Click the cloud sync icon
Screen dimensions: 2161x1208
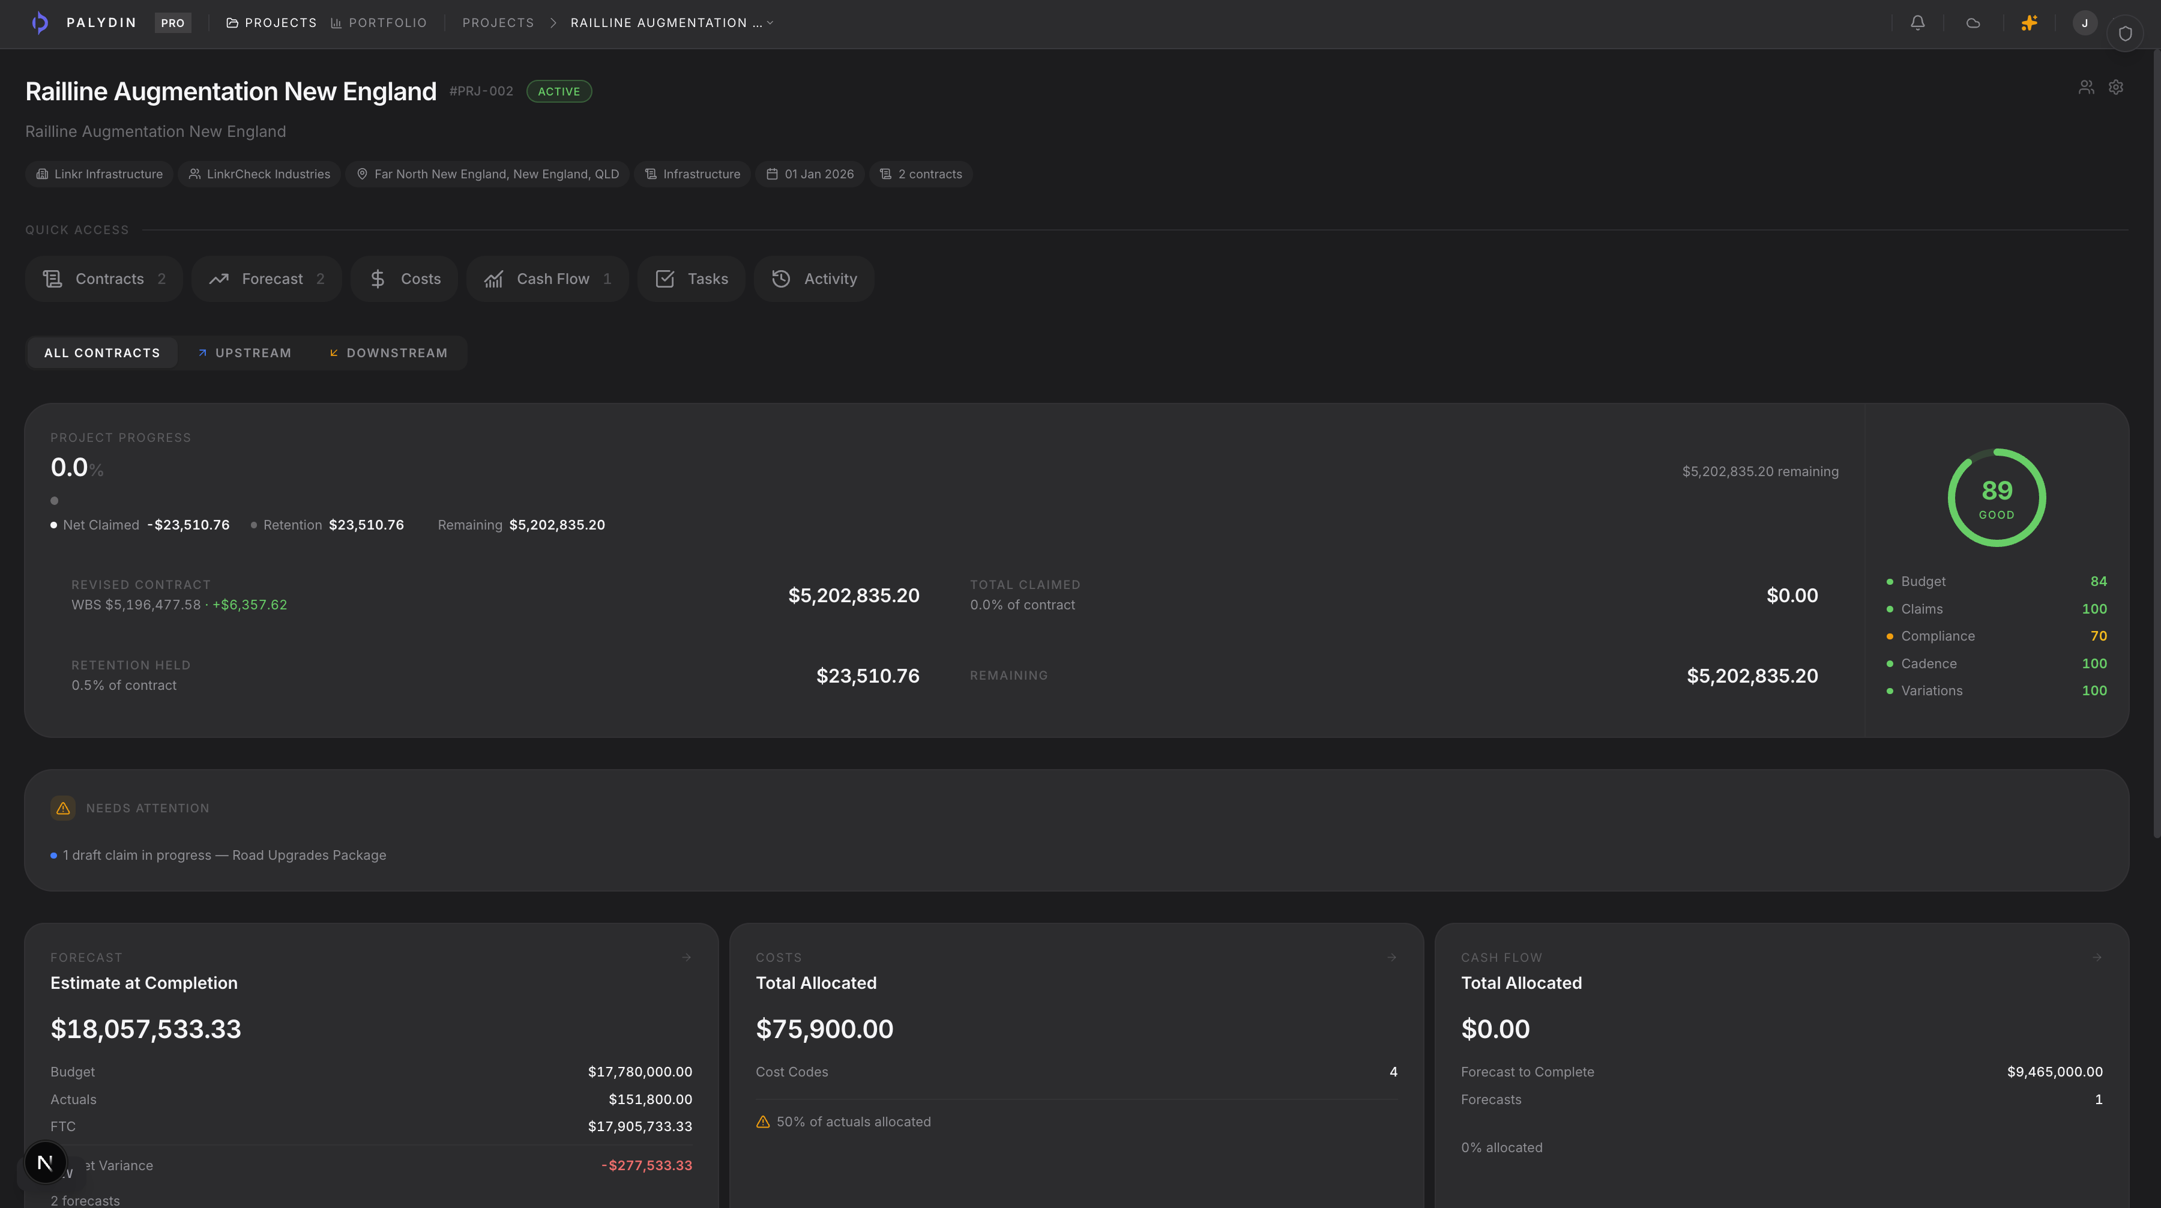(x=1973, y=23)
